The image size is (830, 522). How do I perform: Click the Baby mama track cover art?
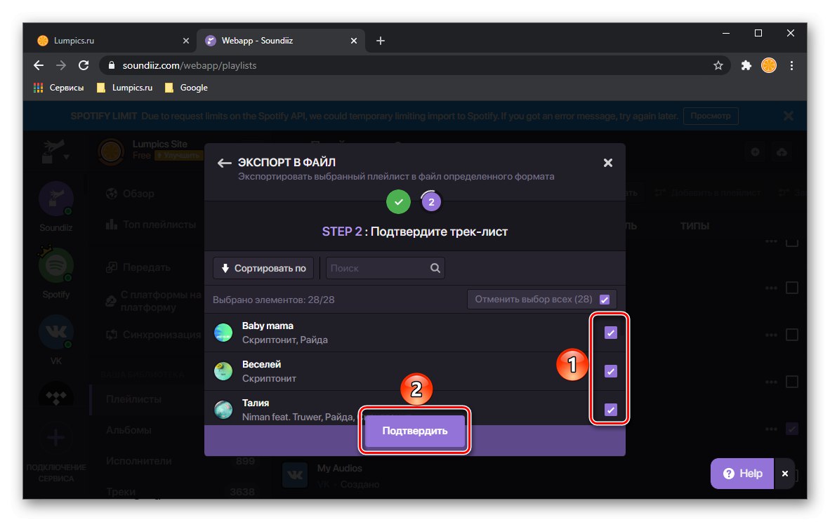[x=223, y=333]
